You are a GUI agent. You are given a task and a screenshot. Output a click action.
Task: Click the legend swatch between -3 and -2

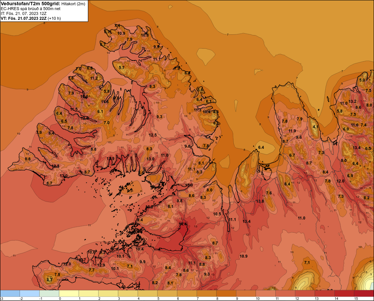coord(10,294)
